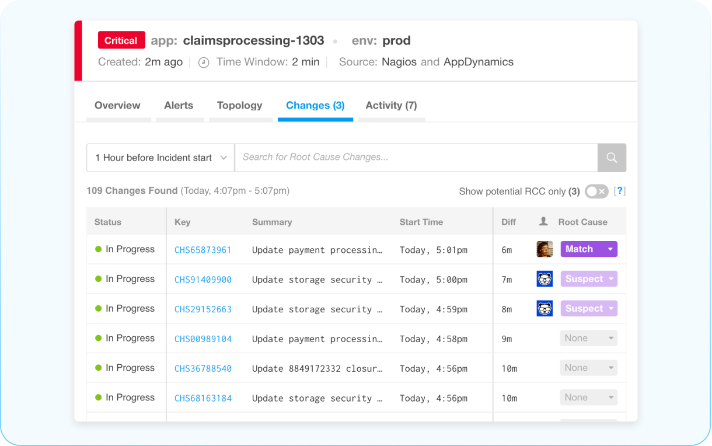
Task: Open the [?] help icon near RCC toggle
Action: [620, 191]
